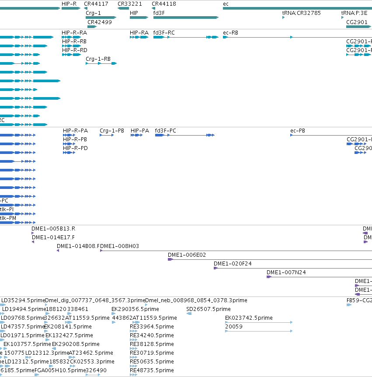Click the AT23462.5prime EST
This screenshot has height=377, width=372.
coord(72,357)
